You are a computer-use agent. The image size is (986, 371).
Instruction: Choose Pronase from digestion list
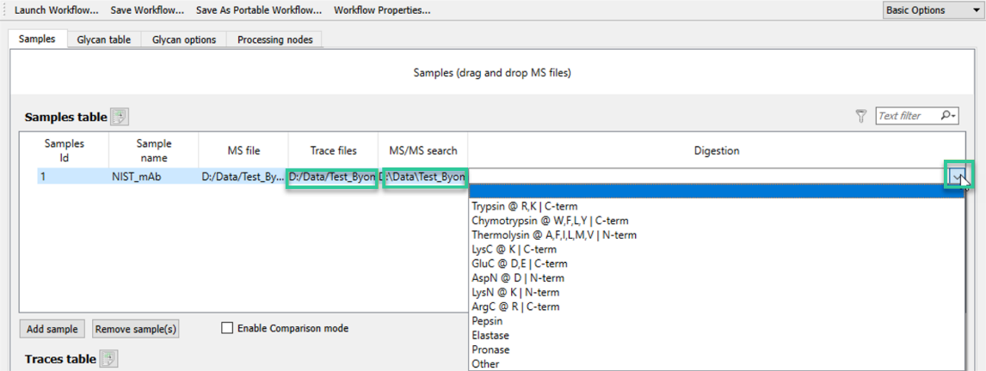click(716, 350)
